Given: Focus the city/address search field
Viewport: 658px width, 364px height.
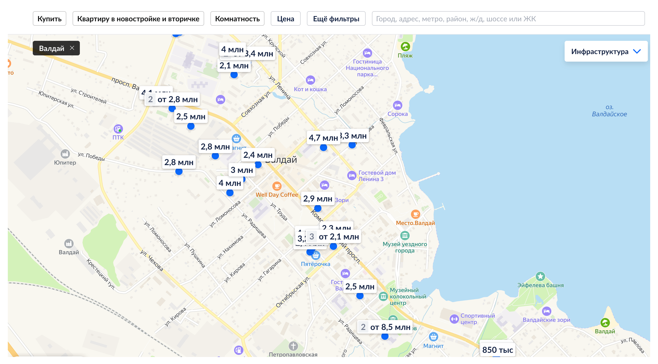Looking at the screenshot, I should [508, 19].
